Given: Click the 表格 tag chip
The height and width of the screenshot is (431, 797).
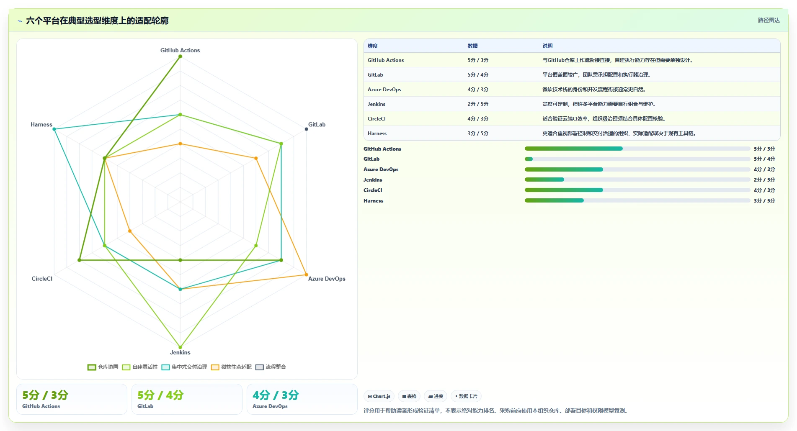Looking at the screenshot, I should coord(409,396).
